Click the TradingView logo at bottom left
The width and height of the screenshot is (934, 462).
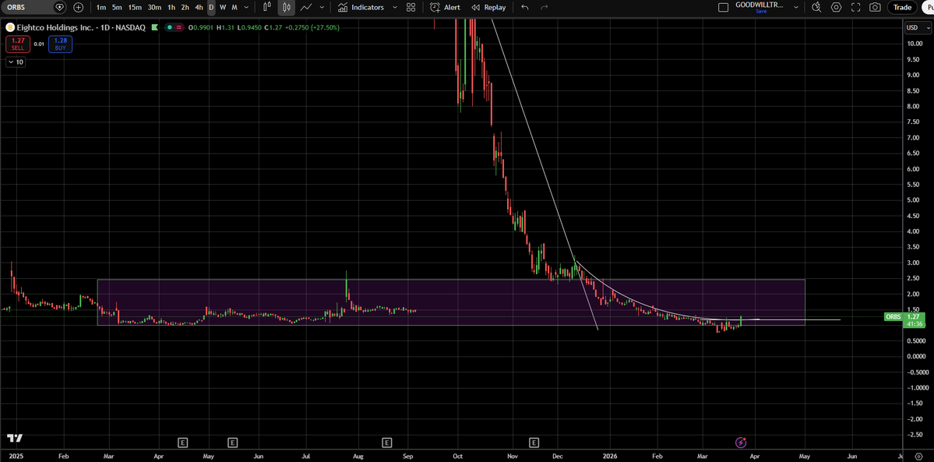click(15, 438)
